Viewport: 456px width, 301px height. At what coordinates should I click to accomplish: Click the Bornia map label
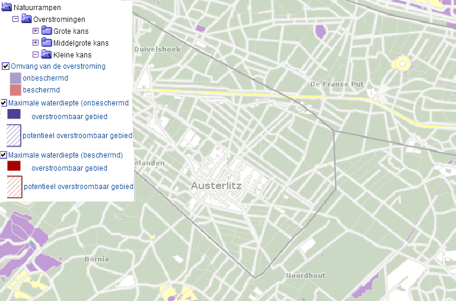pos(97,259)
